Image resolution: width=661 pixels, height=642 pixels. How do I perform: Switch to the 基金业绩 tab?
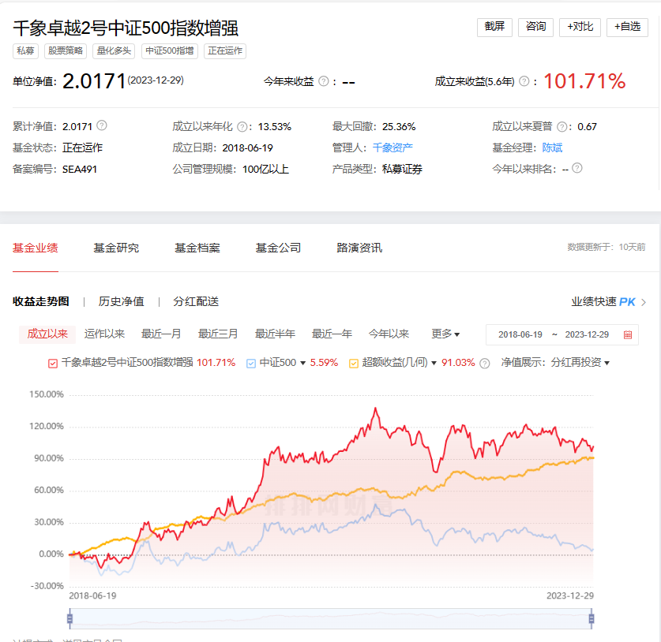(x=36, y=248)
